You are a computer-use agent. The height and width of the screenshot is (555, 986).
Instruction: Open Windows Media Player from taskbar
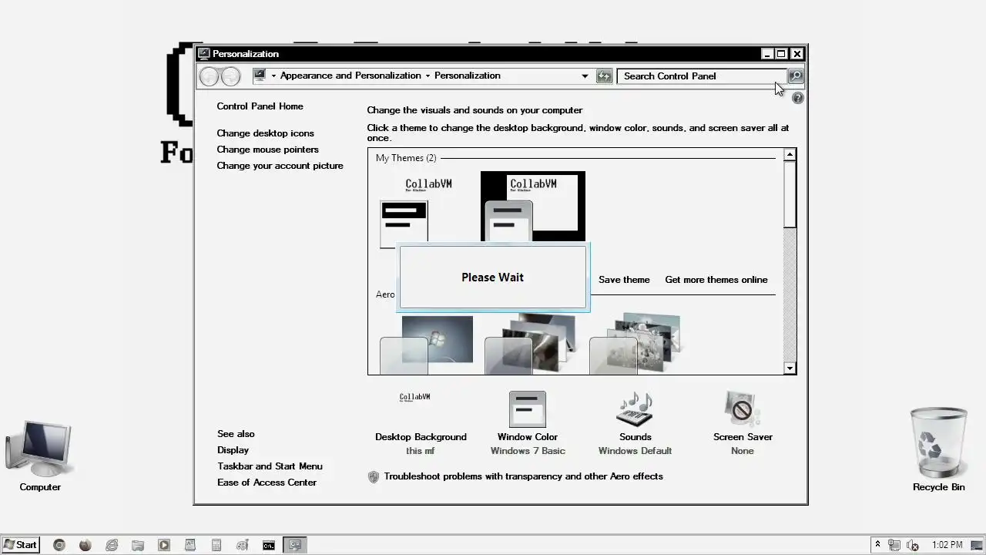pos(164,545)
